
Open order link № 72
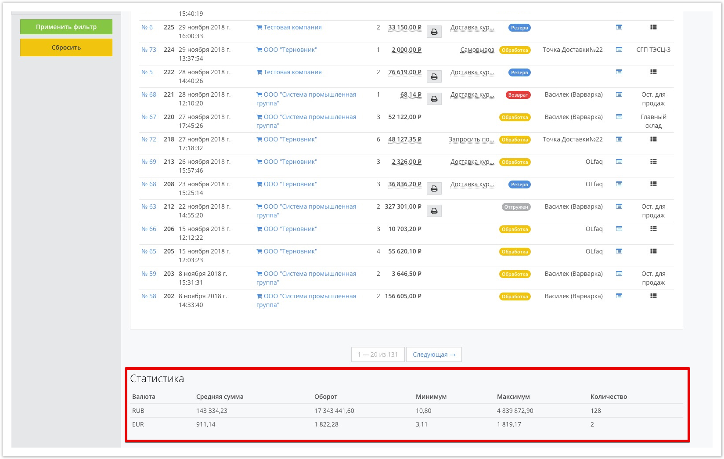pyautogui.click(x=149, y=139)
